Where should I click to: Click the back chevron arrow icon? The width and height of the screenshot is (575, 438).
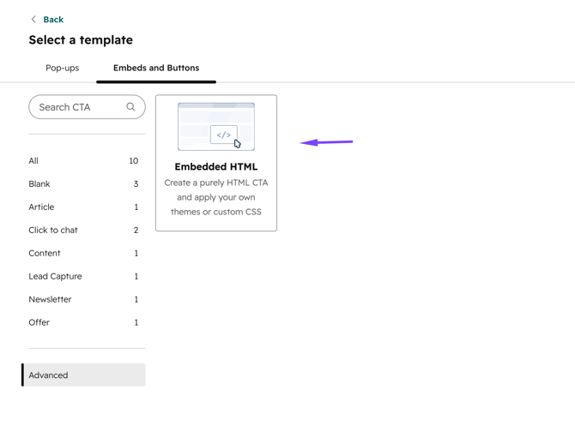point(33,20)
